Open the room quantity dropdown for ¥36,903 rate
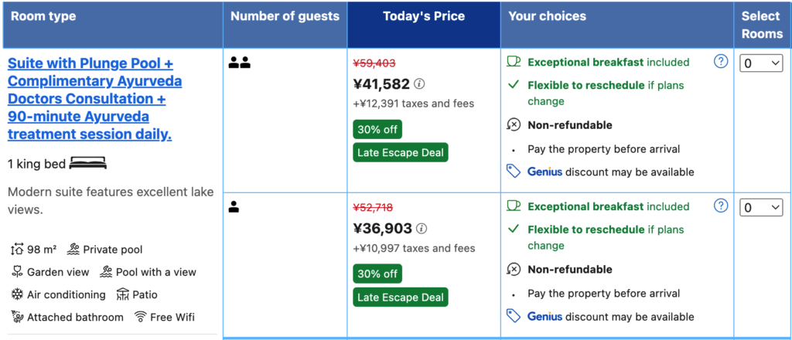Image resolution: width=792 pixels, height=340 pixels. 762,208
